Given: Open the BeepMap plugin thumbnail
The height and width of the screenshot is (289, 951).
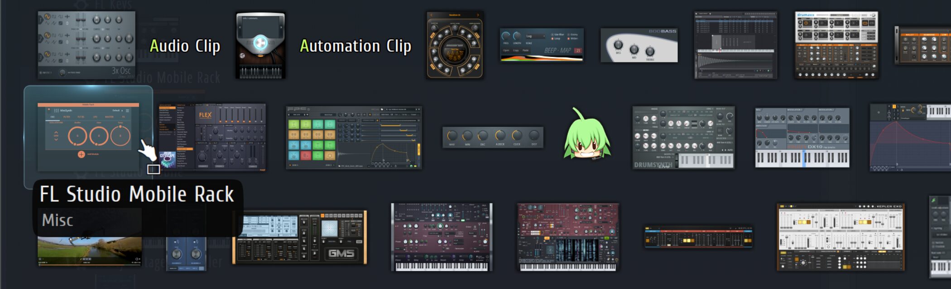Looking at the screenshot, I should 542,45.
